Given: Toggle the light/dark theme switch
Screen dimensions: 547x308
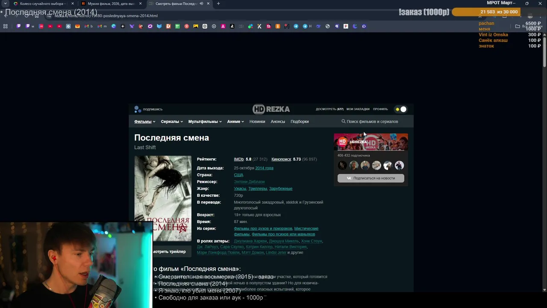Looking at the screenshot, I should [x=401, y=109].
